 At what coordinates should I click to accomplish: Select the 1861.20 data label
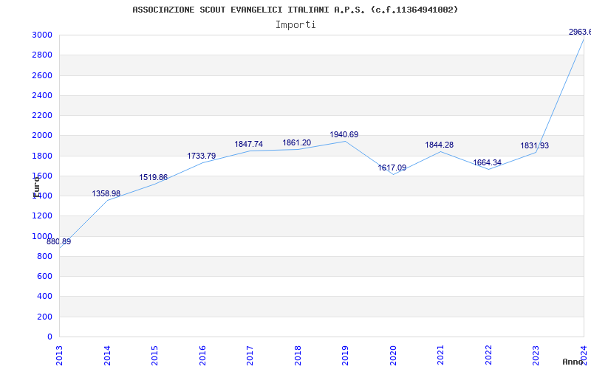tap(297, 142)
